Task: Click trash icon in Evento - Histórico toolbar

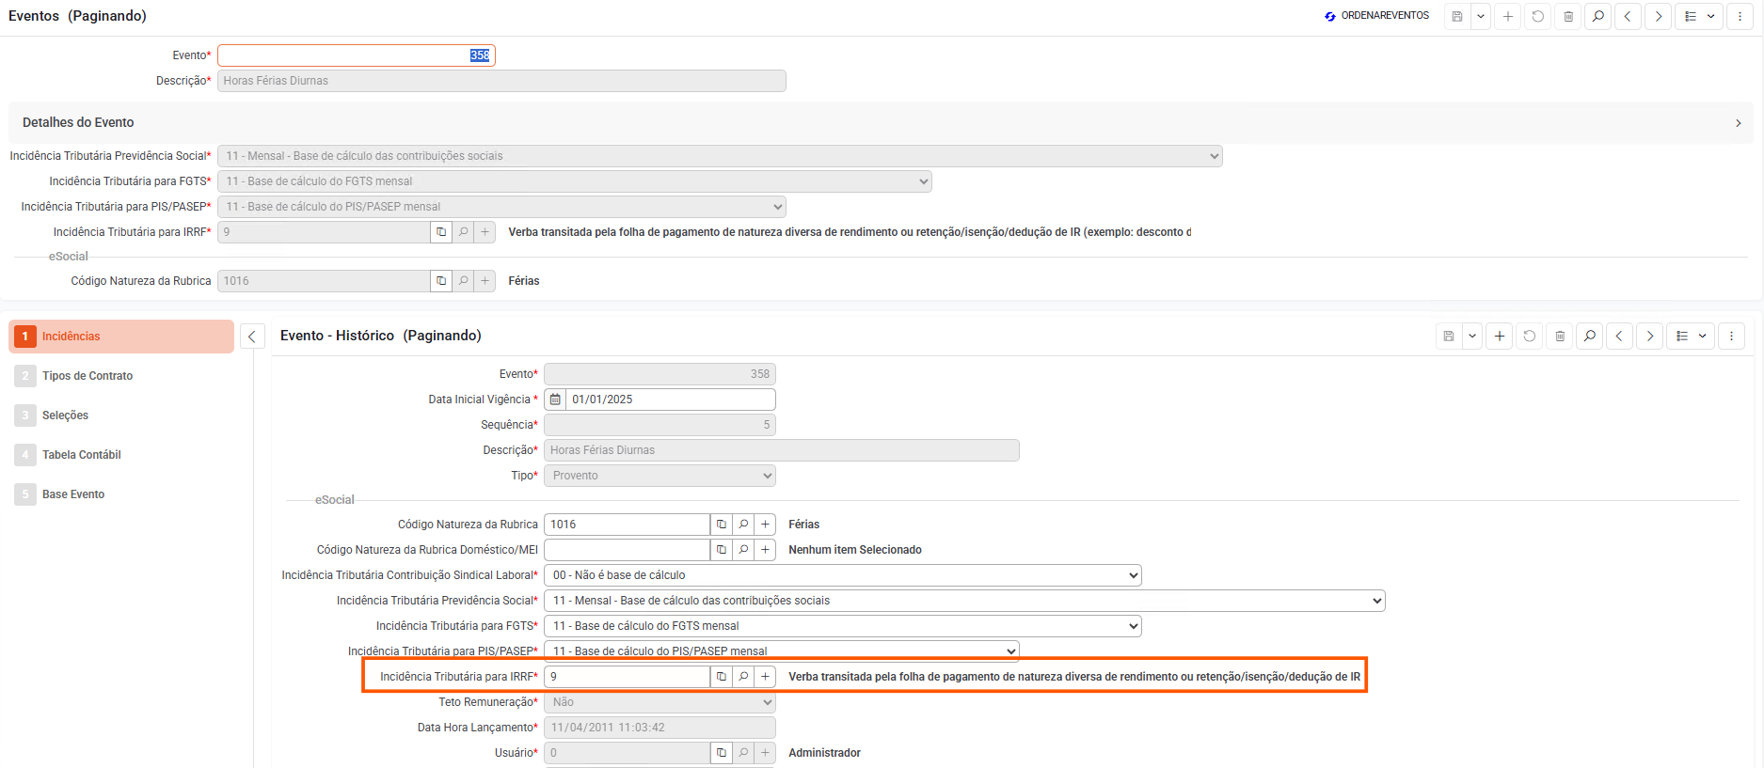Action: [x=1560, y=336]
